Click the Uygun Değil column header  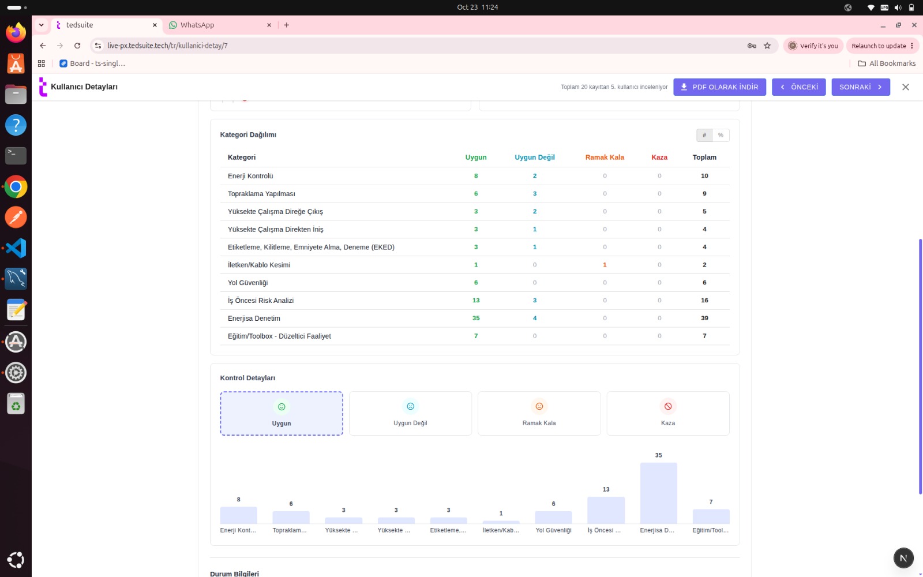[x=535, y=158]
